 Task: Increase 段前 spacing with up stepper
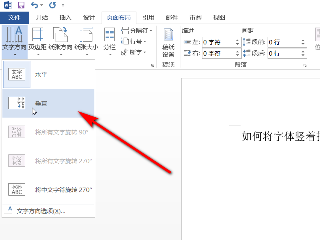click(303, 40)
